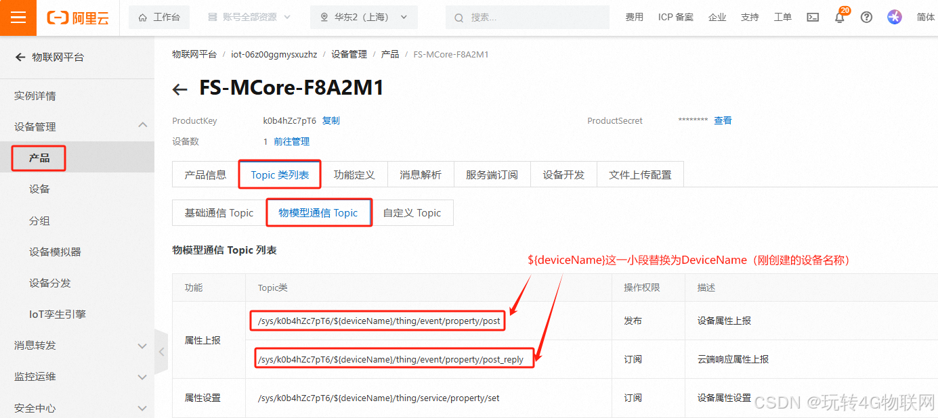Image resolution: width=938 pixels, height=418 pixels.
Task: Open the notifications bell
Action: coord(840,18)
